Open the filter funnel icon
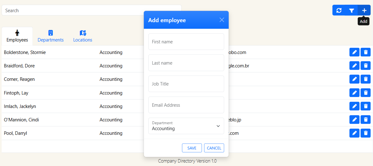 point(351,10)
